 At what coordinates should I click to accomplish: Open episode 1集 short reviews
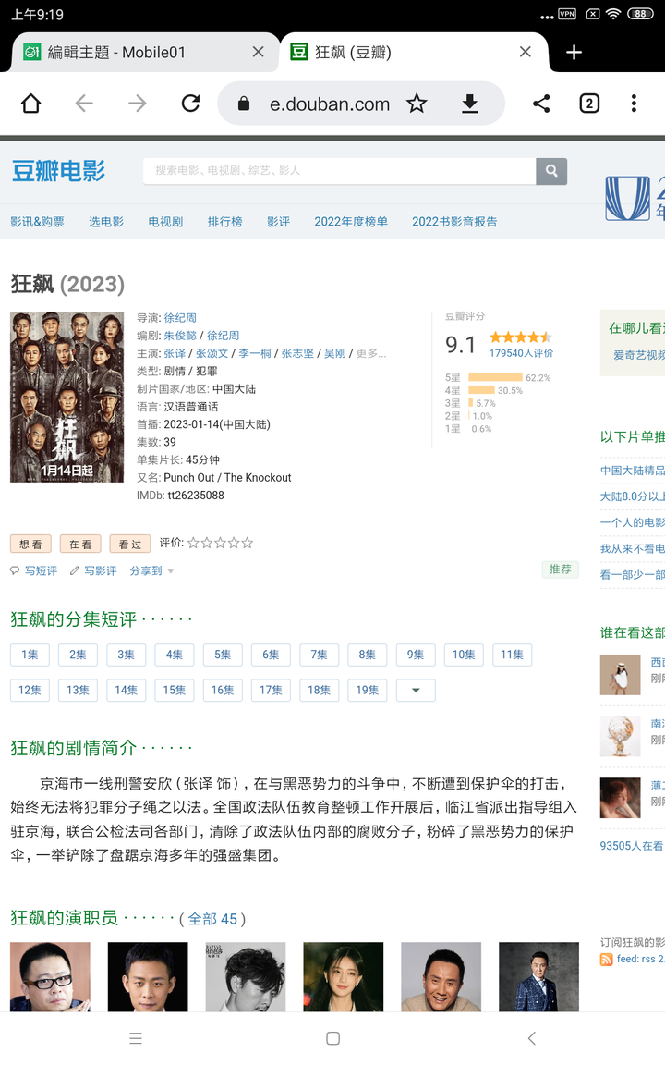[30, 655]
